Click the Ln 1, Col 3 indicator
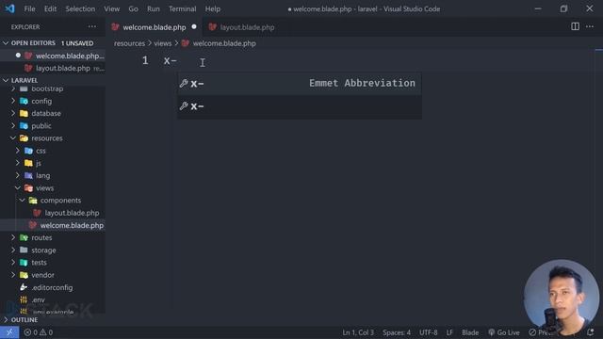This screenshot has width=603, height=339. [x=358, y=332]
